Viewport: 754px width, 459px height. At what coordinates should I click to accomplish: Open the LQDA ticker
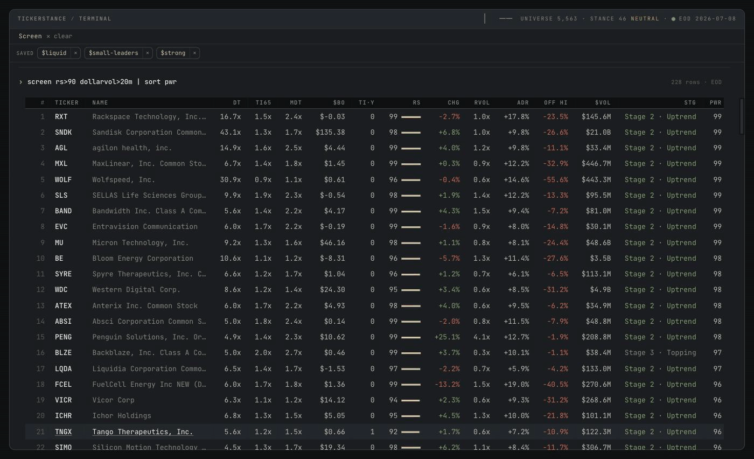(63, 368)
